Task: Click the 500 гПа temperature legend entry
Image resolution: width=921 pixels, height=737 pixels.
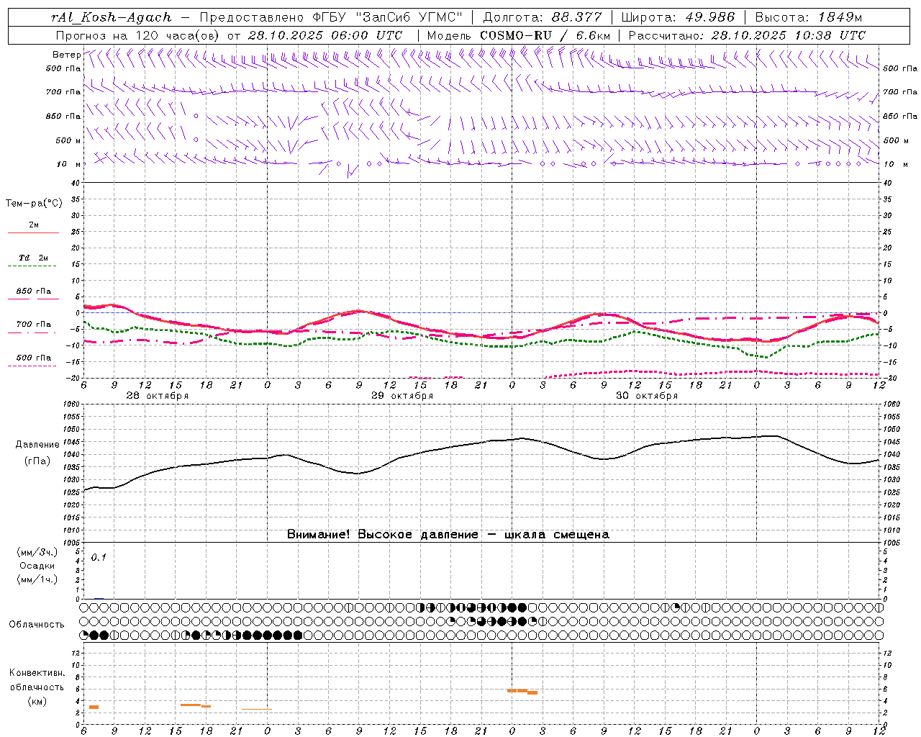Action: pos(33,358)
